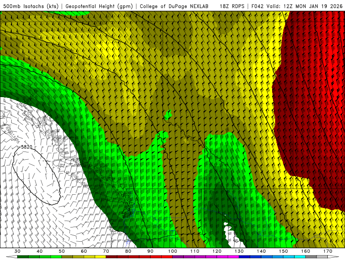345x259 pixels.
Task: Click the bright yellow legend swatch left of 70
Action: tap(100, 257)
